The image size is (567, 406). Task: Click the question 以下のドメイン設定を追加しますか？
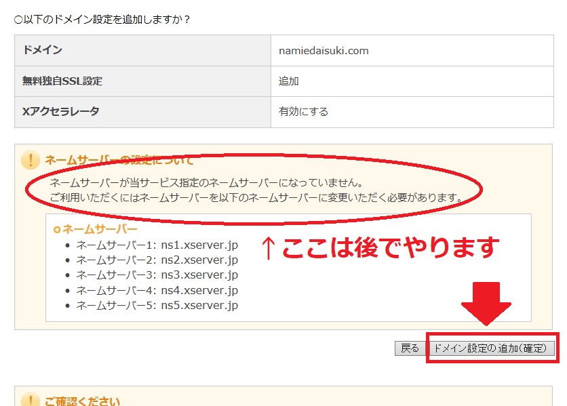102,19
